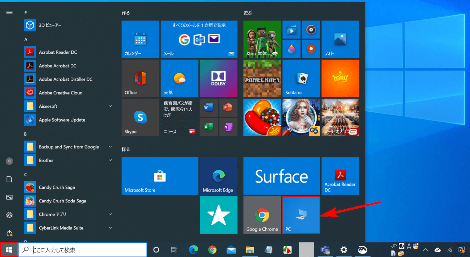Launch Apple Software Update
This screenshot has height=257, width=470.
pyautogui.click(x=68, y=120)
